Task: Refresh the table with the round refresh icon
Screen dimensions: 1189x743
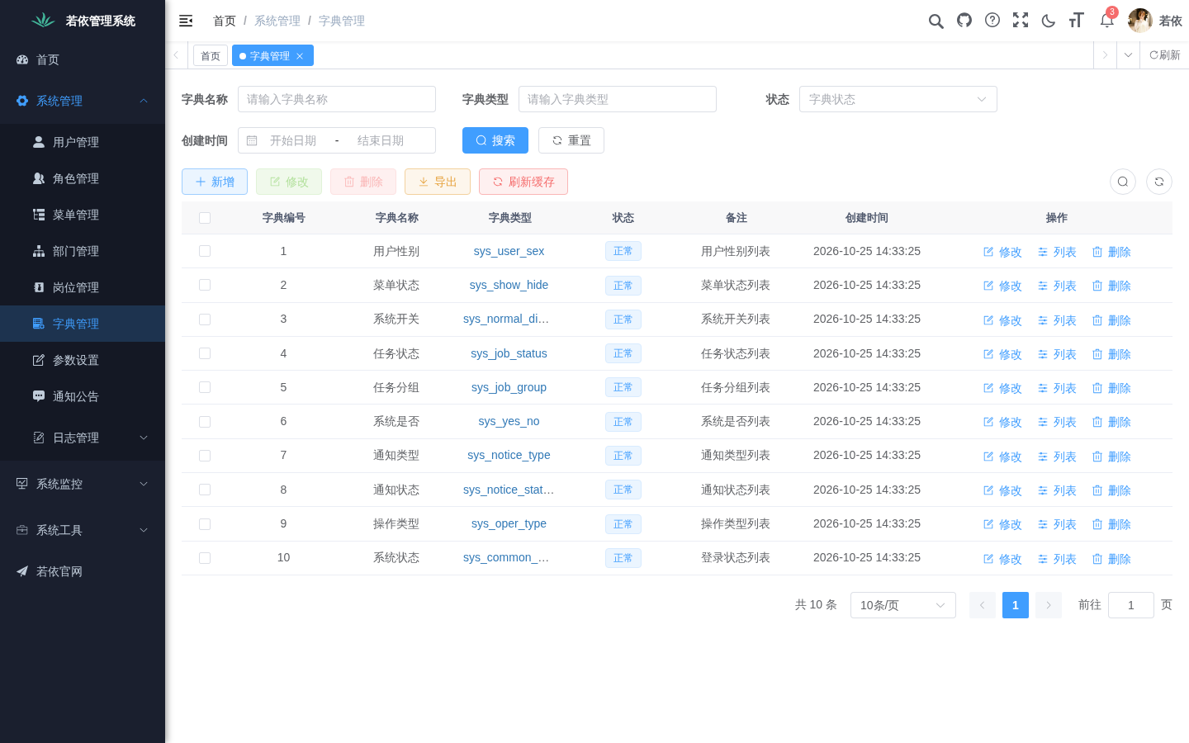Action: click(x=1159, y=182)
